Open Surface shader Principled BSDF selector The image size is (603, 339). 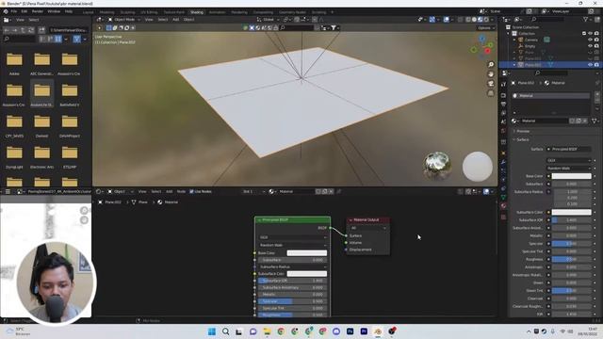(x=569, y=149)
